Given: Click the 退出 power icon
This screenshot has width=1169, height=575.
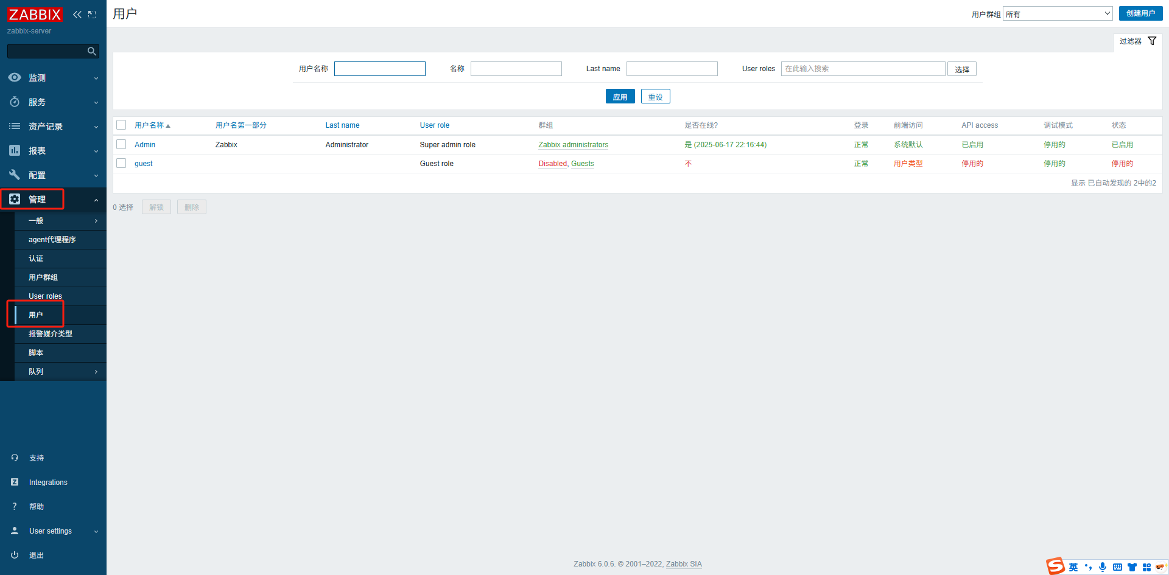Looking at the screenshot, I should click(x=15, y=555).
